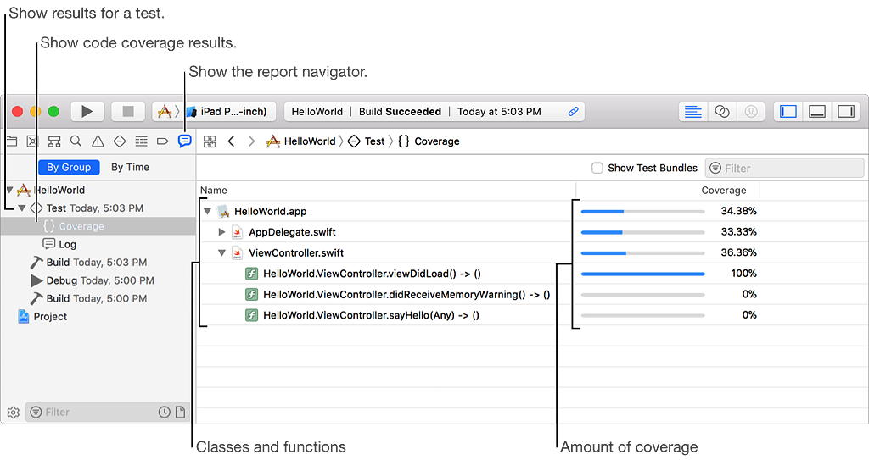Open the test navigator diamond icon
Viewport: 869px width, 460px height.
[x=119, y=141]
